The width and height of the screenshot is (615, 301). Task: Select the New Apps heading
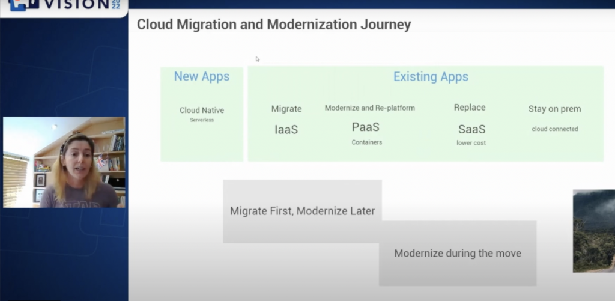pyautogui.click(x=202, y=76)
